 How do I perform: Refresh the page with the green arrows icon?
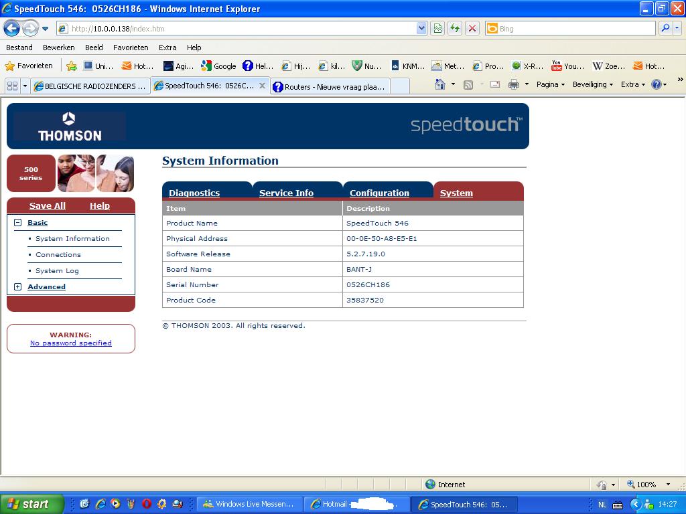455,29
